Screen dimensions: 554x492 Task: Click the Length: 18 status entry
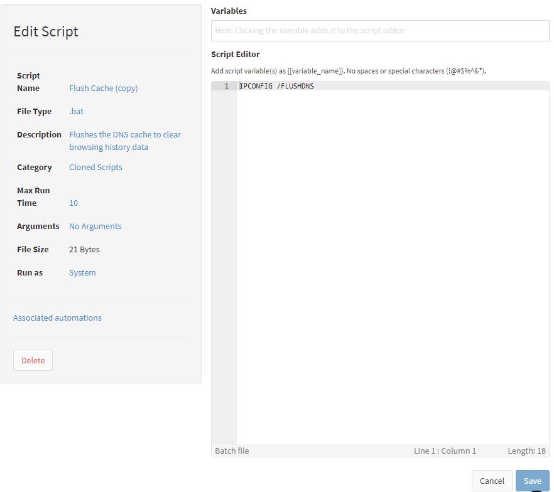[526, 451]
